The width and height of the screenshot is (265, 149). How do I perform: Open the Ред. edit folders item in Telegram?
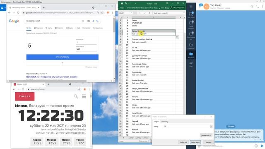click(x=191, y=64)
